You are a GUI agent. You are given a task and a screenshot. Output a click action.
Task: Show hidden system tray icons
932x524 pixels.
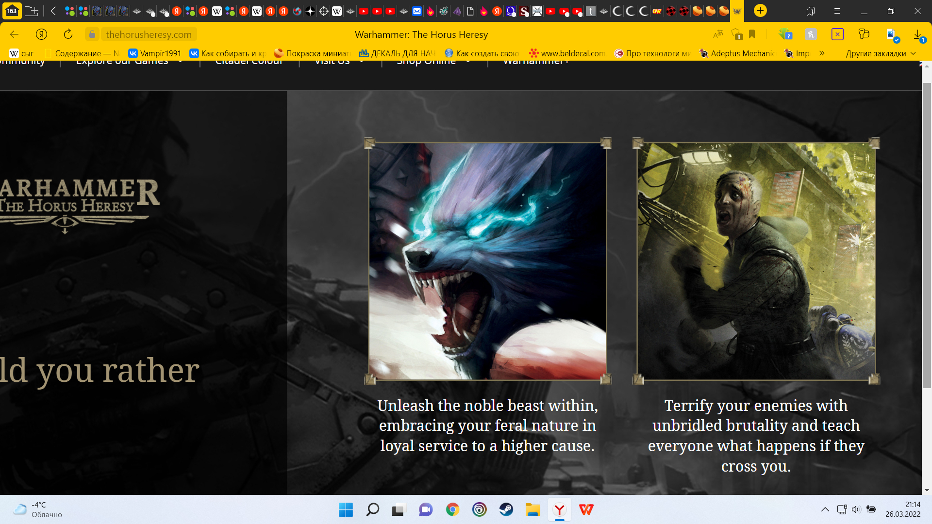(x=825, y=509)
